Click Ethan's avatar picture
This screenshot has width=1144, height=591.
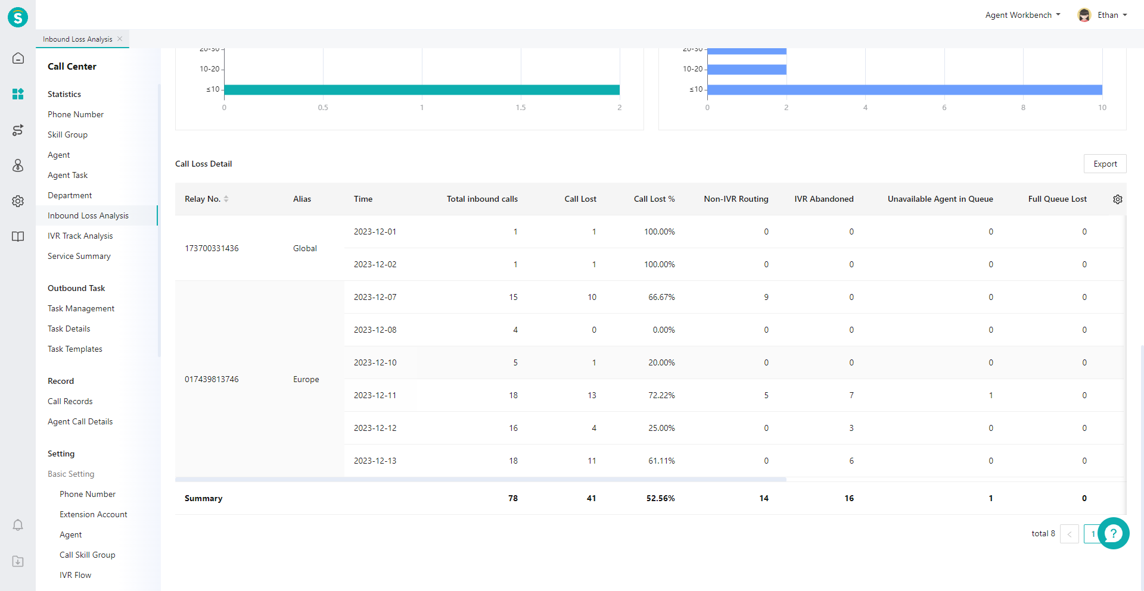[x=1084, y=15]
